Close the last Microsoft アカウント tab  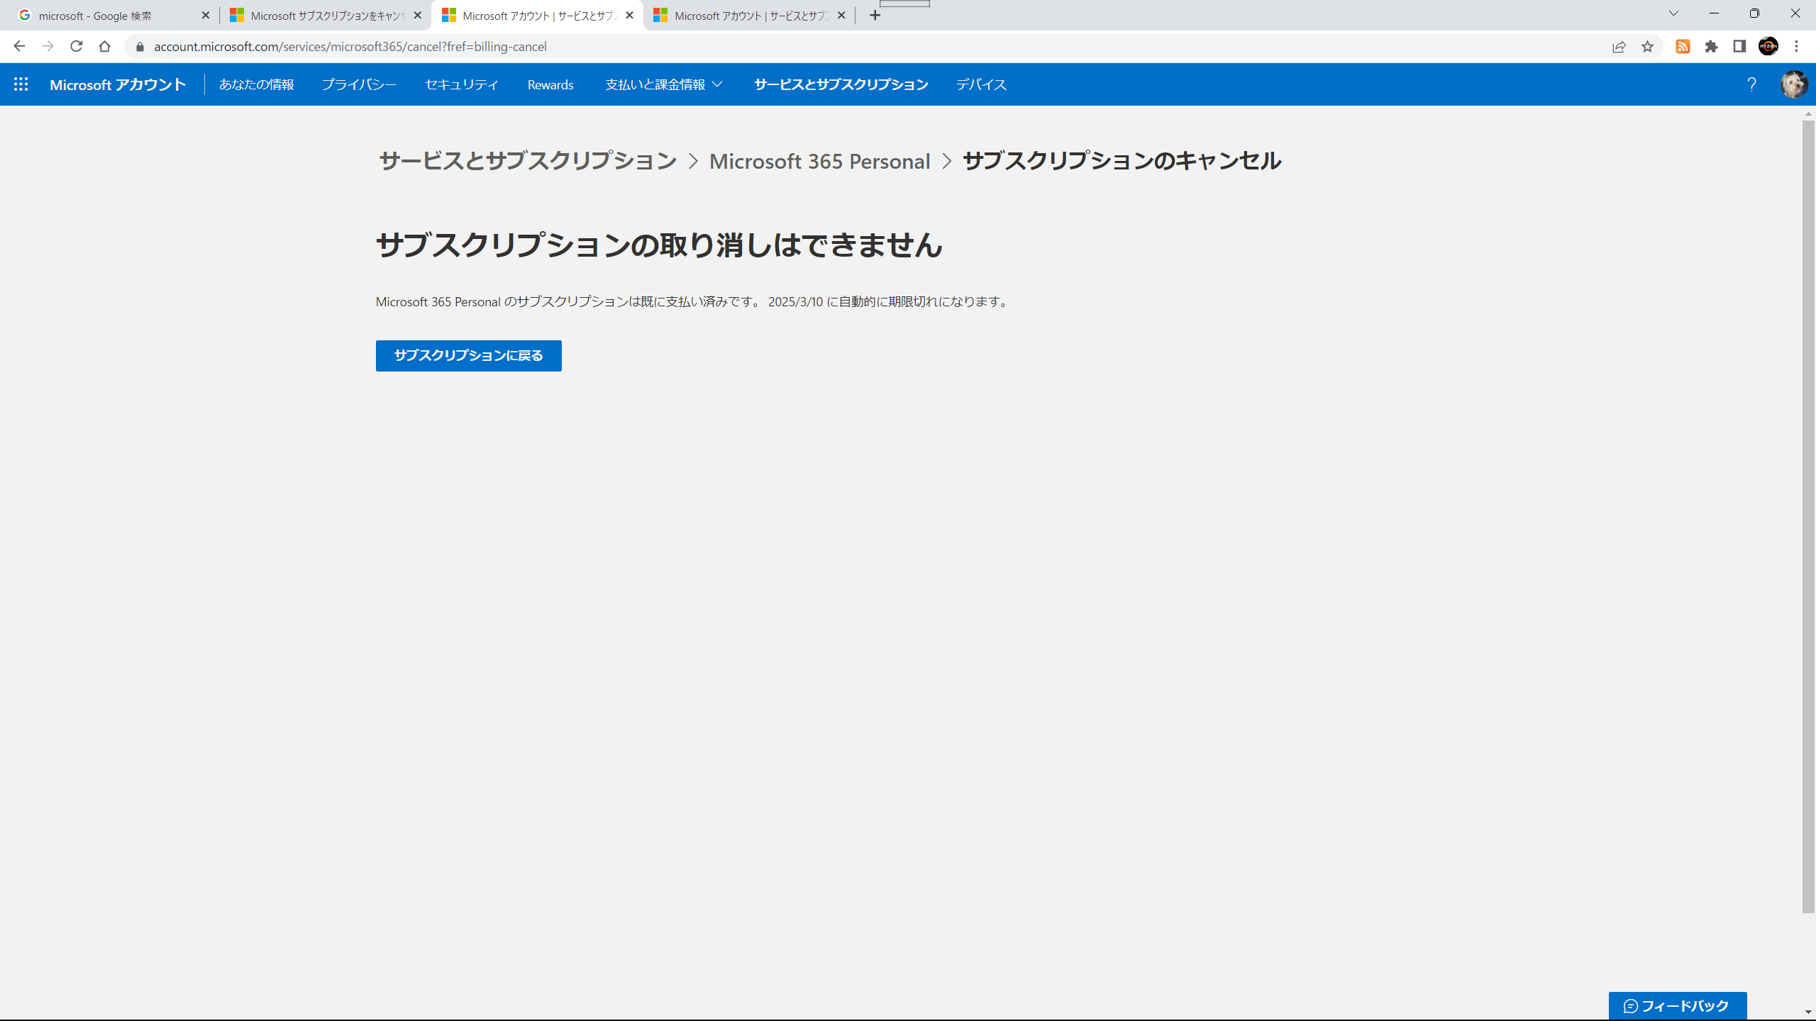(841, 15)
